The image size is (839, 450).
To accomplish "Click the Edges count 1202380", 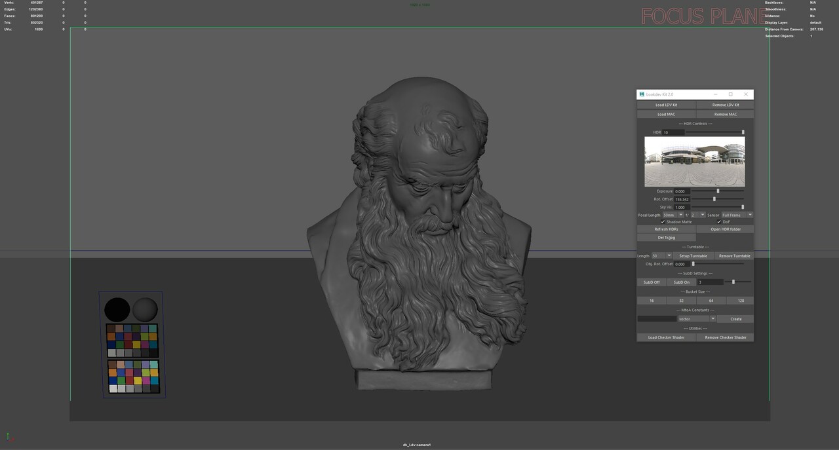I will click(36, 9).
